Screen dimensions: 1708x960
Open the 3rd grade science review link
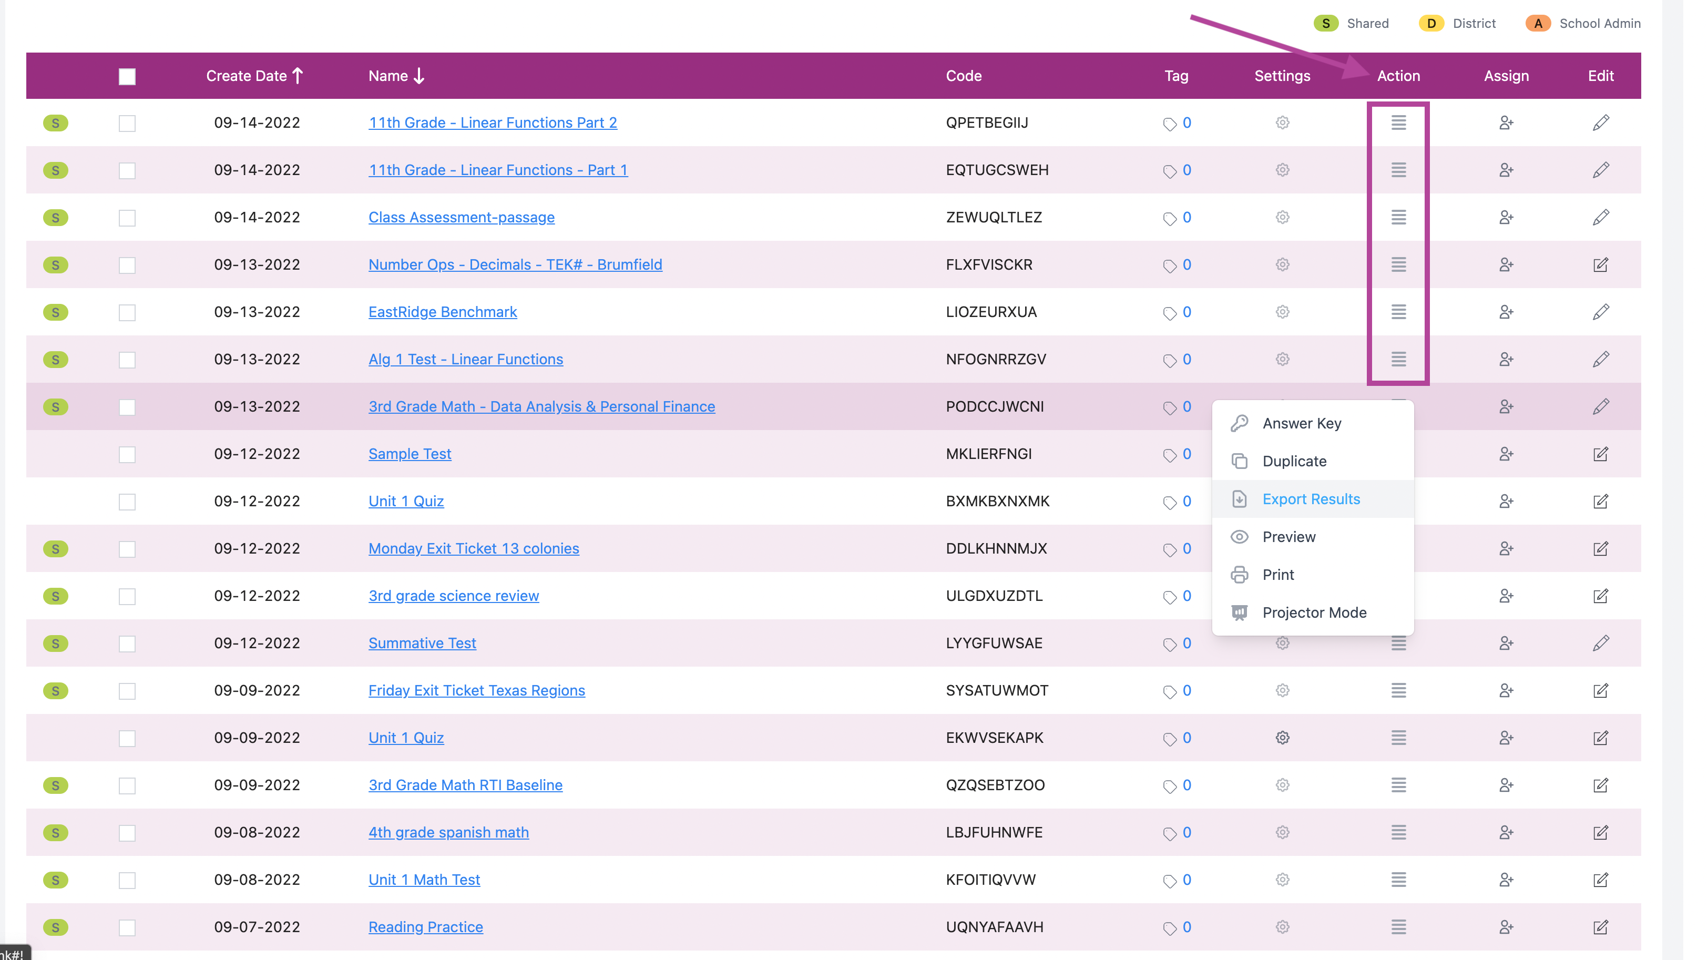(x=454, y=596)
